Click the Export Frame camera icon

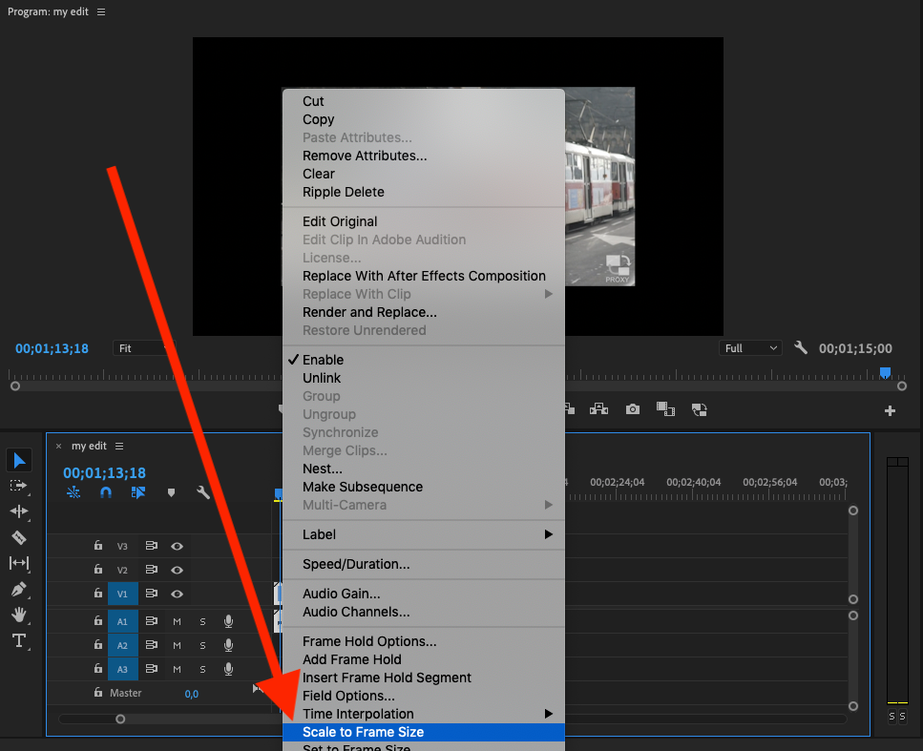click(632, 409)
